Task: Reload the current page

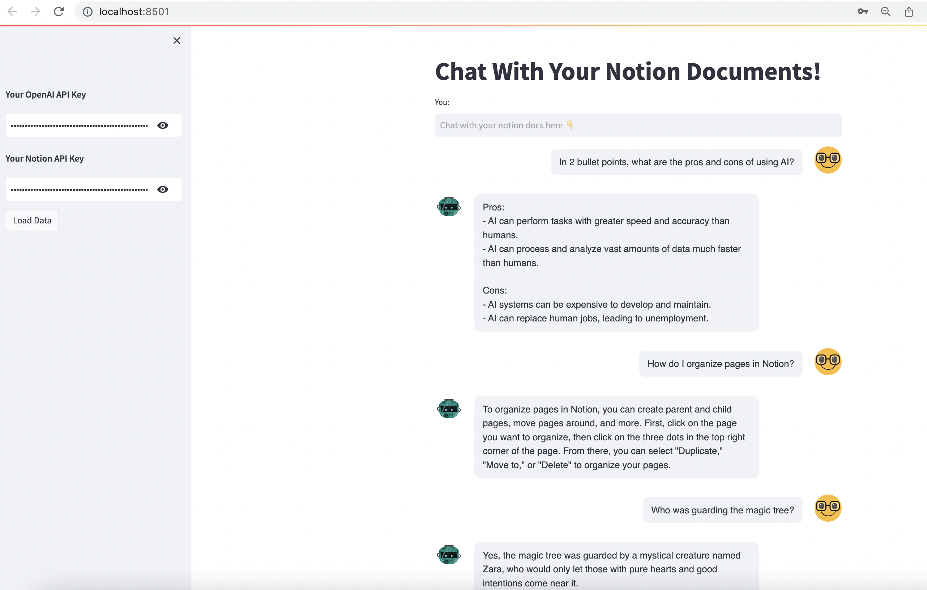Action: pyautogui.click(x=59, y=12)
